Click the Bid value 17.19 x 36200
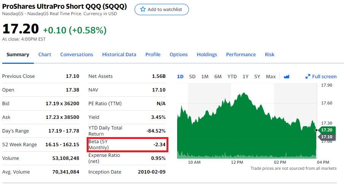This screenshot has width=344, height=188. pyautogui.click(x=62, y=103)
